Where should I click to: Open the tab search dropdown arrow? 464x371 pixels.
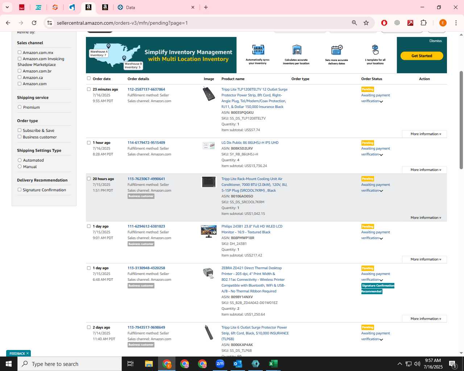click(7, 7)
